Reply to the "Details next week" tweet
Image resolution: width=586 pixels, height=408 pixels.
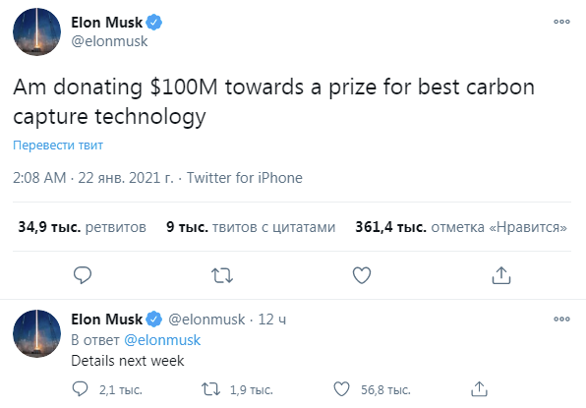[x=80, y=389]
